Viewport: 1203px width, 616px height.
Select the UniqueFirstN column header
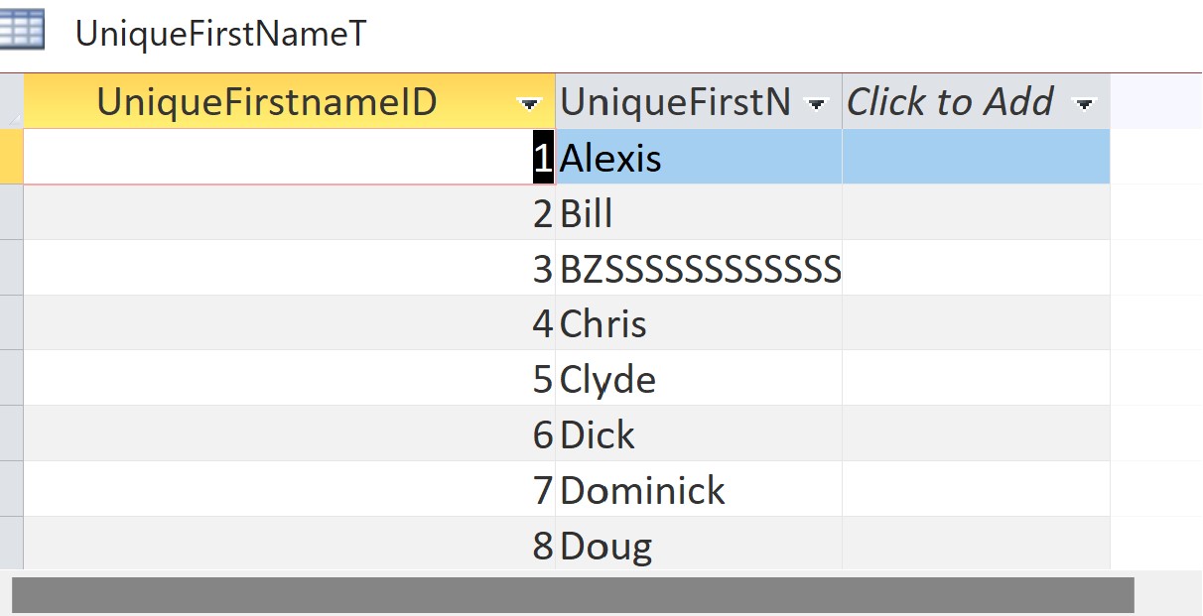677,101
